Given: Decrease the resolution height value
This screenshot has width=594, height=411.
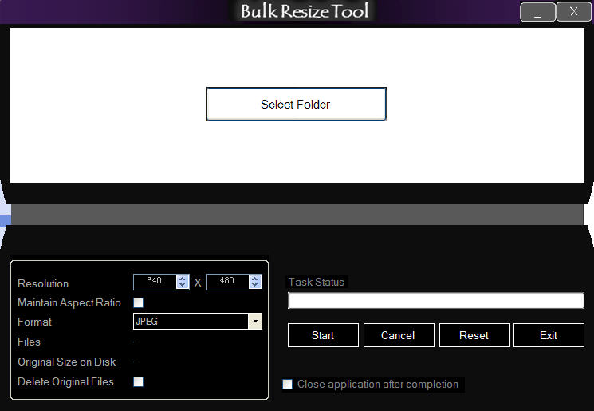Looking at the screenshot, I should 255,285.
